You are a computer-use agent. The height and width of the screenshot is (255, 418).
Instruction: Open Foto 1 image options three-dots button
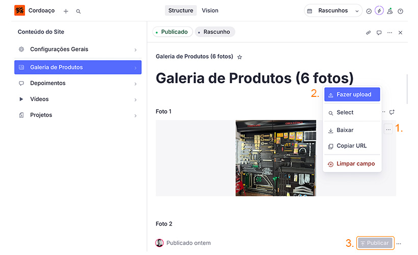coord(388,130)
